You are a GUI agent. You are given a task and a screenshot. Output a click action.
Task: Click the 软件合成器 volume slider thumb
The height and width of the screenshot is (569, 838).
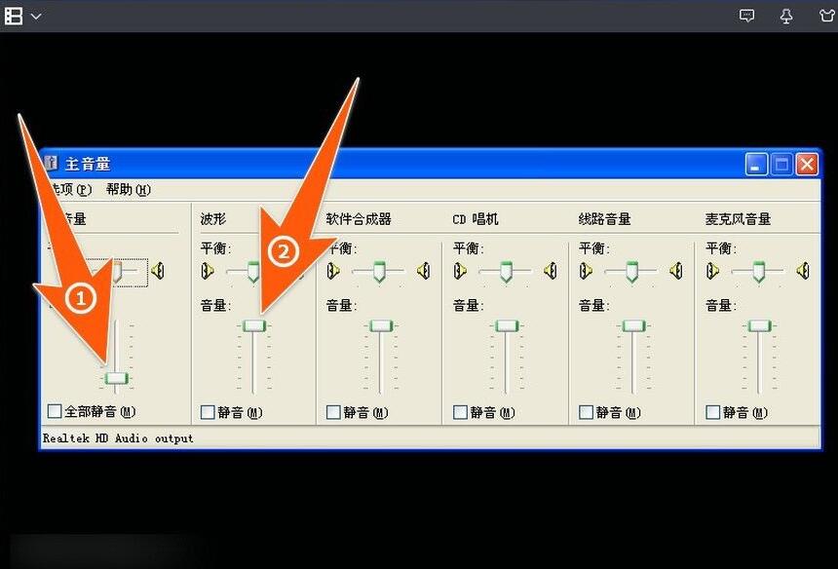[381, 325]
